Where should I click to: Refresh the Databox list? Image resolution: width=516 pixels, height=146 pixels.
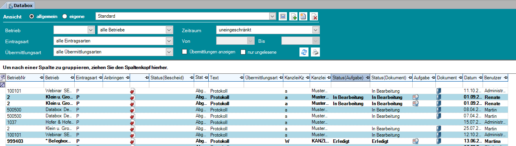point(304,52)
